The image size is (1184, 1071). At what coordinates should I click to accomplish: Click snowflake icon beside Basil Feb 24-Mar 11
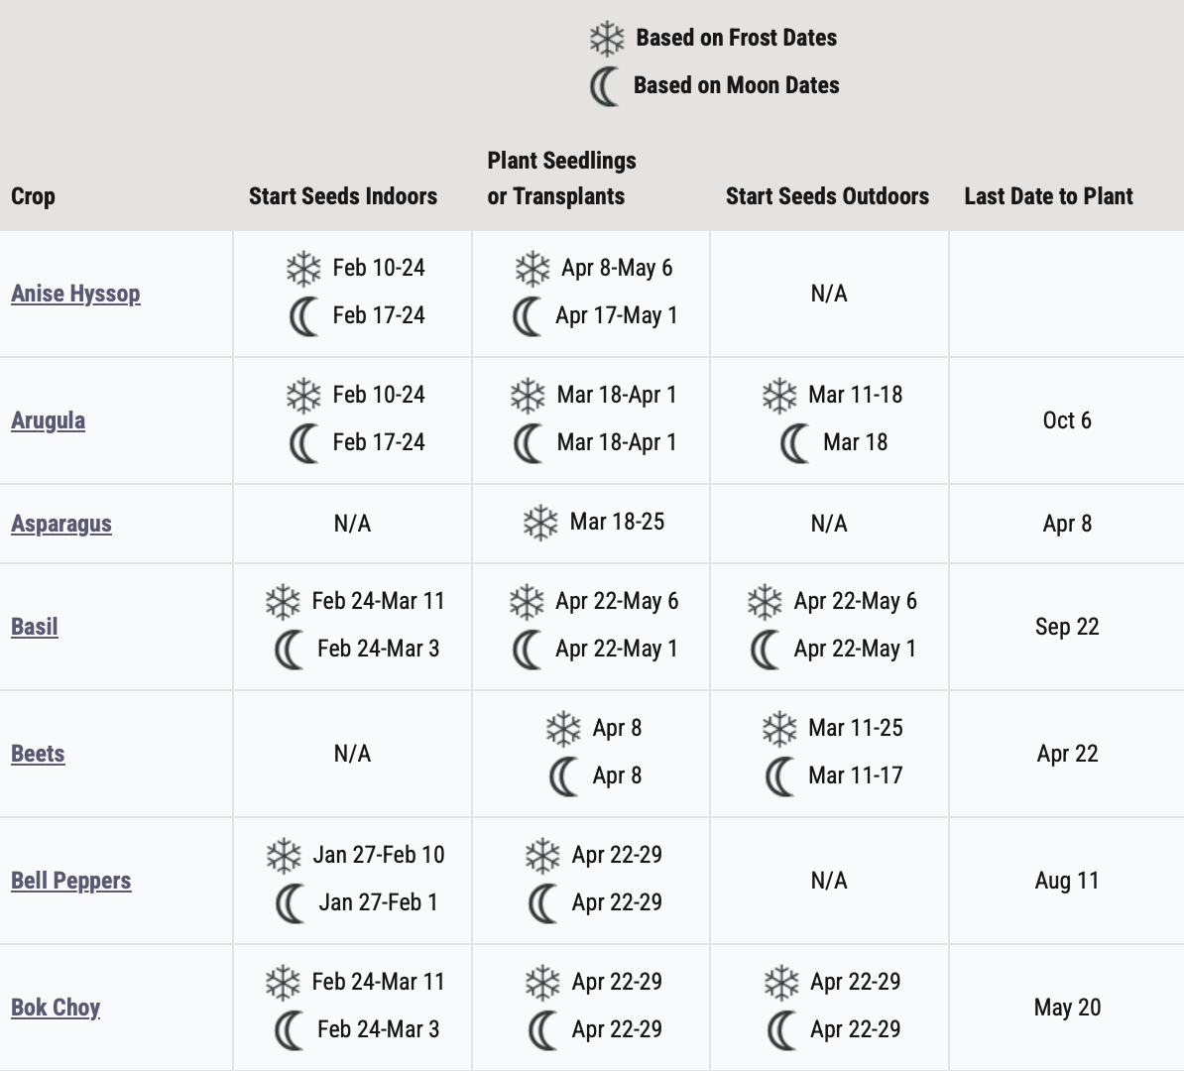pos(283,602)
